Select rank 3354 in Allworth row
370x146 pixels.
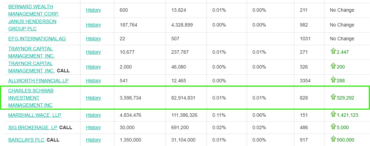click(305, 81)
